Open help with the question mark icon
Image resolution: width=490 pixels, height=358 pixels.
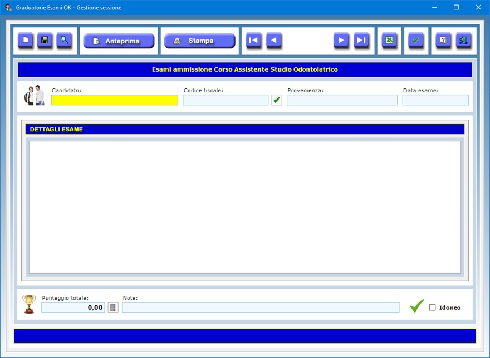tap(443, 40)
